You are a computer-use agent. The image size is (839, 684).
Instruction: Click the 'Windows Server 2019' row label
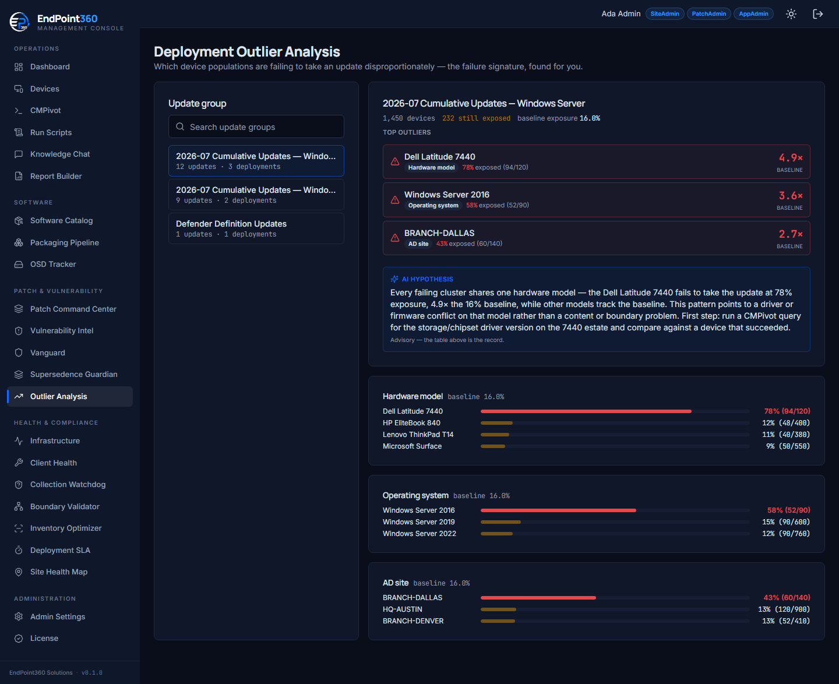pos(418,522)
